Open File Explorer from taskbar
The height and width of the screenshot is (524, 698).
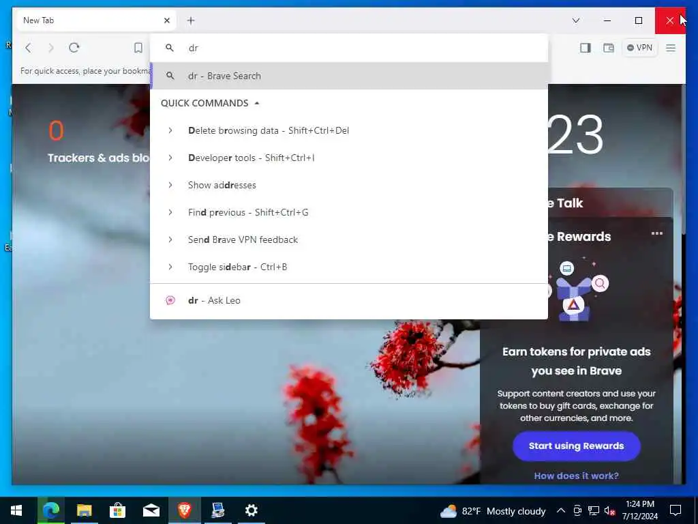(x=84, y=510)
